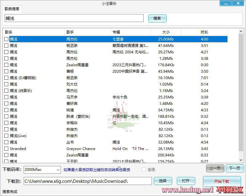
Task: Go to next page with 下一页
Action: pos(235,168)
